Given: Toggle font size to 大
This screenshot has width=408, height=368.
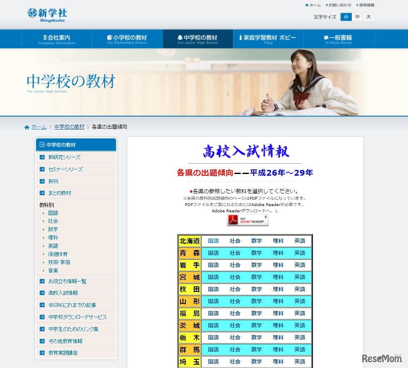Looking at the screenshot, I should click(x=369, y=17).
